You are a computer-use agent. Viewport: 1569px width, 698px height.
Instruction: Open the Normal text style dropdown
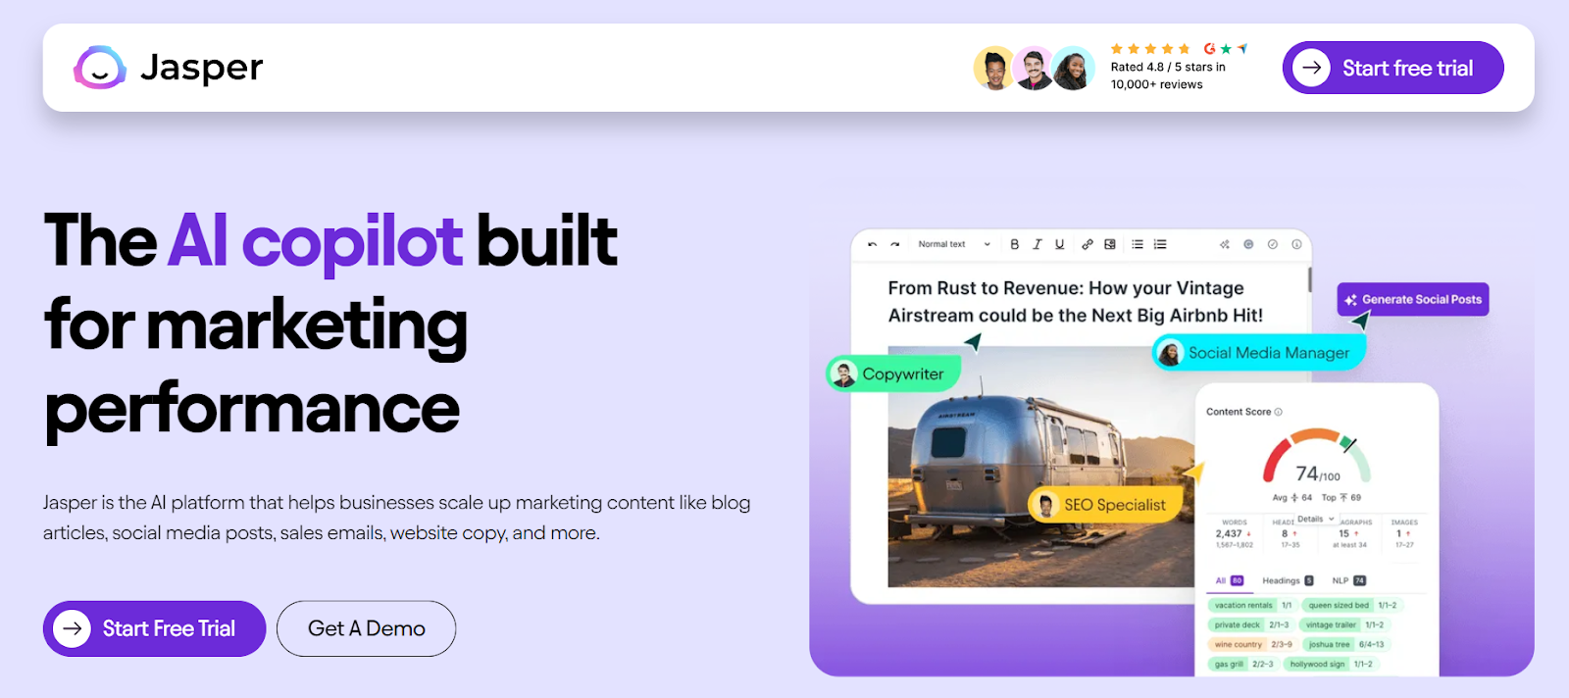click(x=953, y=244)
